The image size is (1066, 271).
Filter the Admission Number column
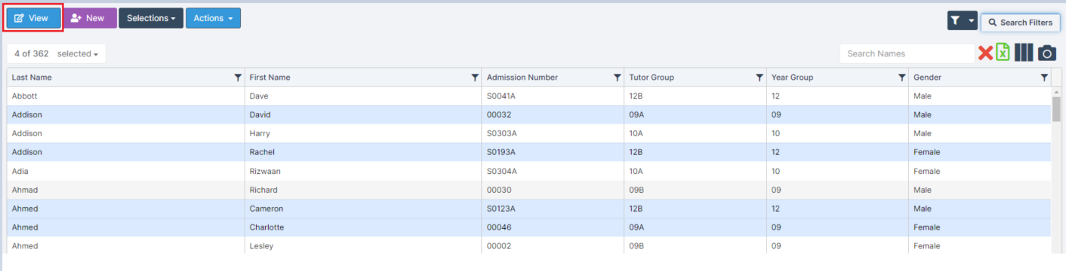tap(618, 78)
